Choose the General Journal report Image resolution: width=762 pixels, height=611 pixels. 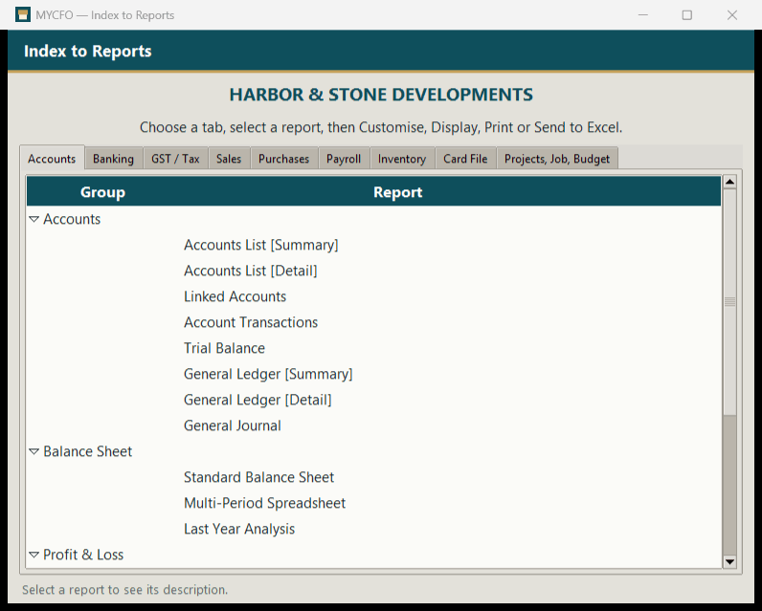pos(233,426)
